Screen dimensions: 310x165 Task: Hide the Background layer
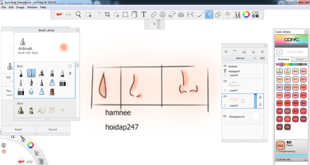(x=225, y=117)
